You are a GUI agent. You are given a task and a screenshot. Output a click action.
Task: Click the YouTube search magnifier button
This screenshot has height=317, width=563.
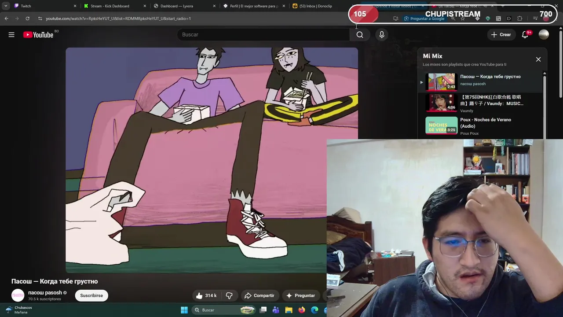click(x=360, y=35)
